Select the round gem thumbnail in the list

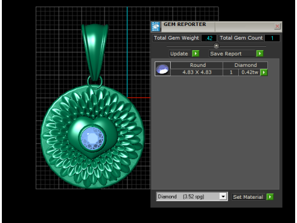[163, 69]
